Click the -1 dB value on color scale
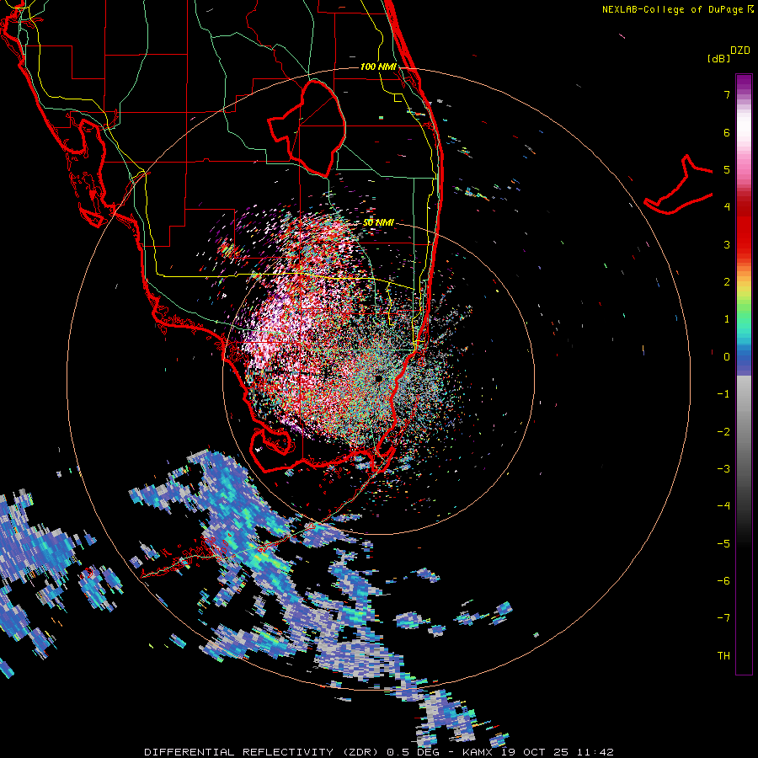 (x=723, y=394)
